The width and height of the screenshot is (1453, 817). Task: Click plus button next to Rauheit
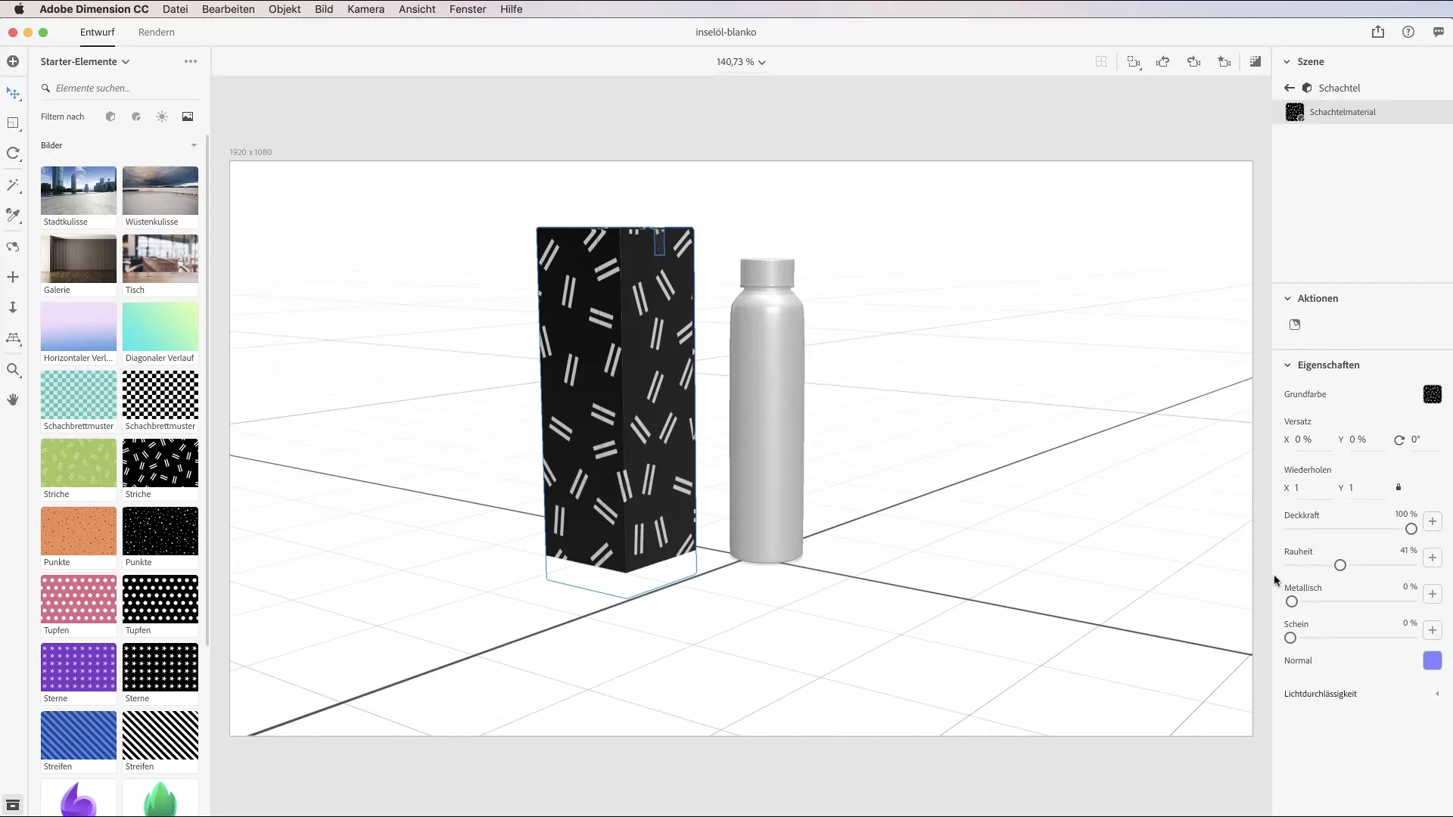coord(1433,558)
